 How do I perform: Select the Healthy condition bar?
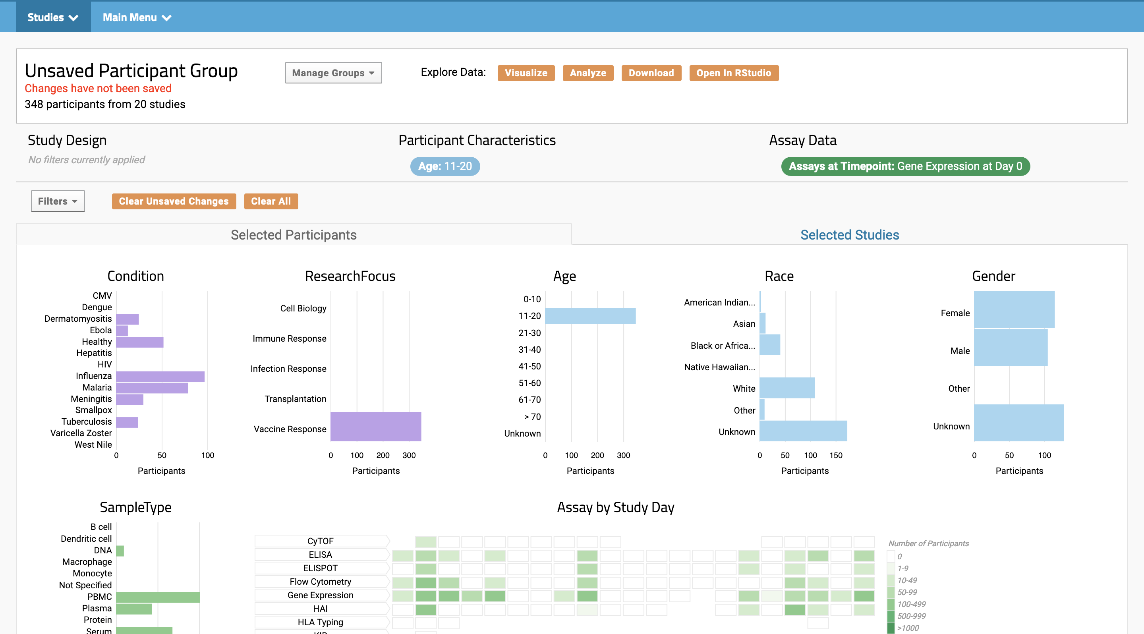140,342
